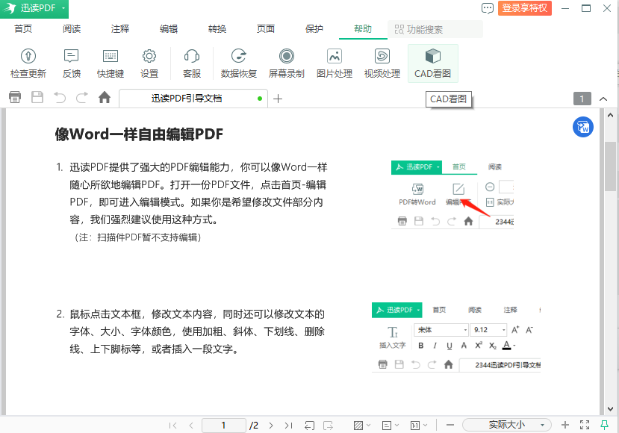Go back to previous view
The width and height of the screenshot is (619, 433).
point(309,425)
